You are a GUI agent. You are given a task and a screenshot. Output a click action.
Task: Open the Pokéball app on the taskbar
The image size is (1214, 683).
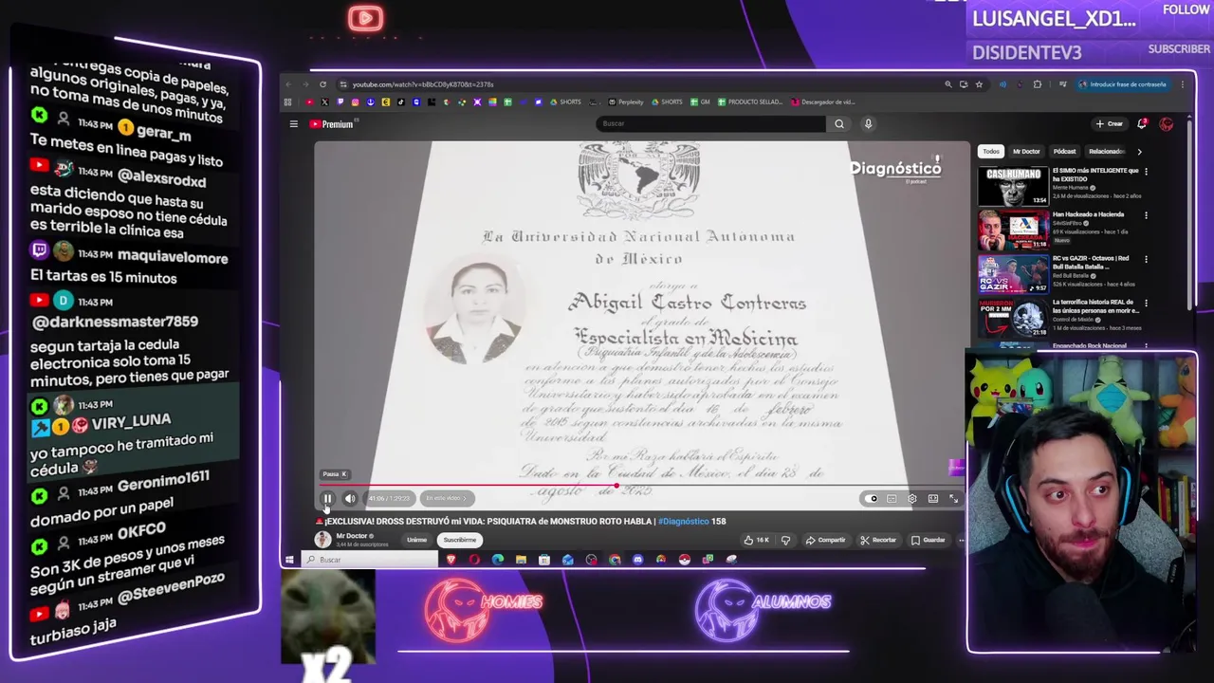[x=685, y=560]
